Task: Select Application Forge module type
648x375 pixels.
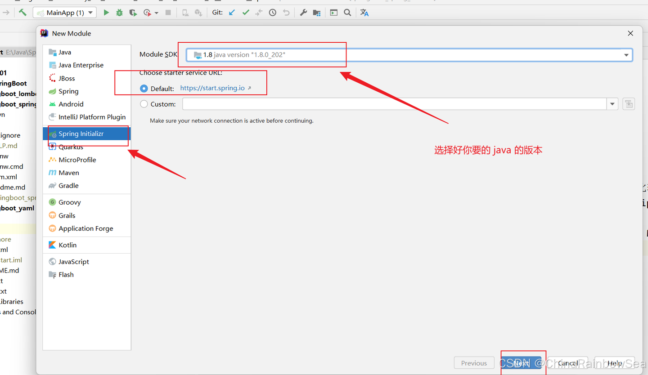Action: (87, 228)
